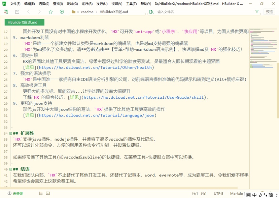Screen dimensions: 279x198
Task: Click line number 40 in gutter
Action: pos(6,169)
